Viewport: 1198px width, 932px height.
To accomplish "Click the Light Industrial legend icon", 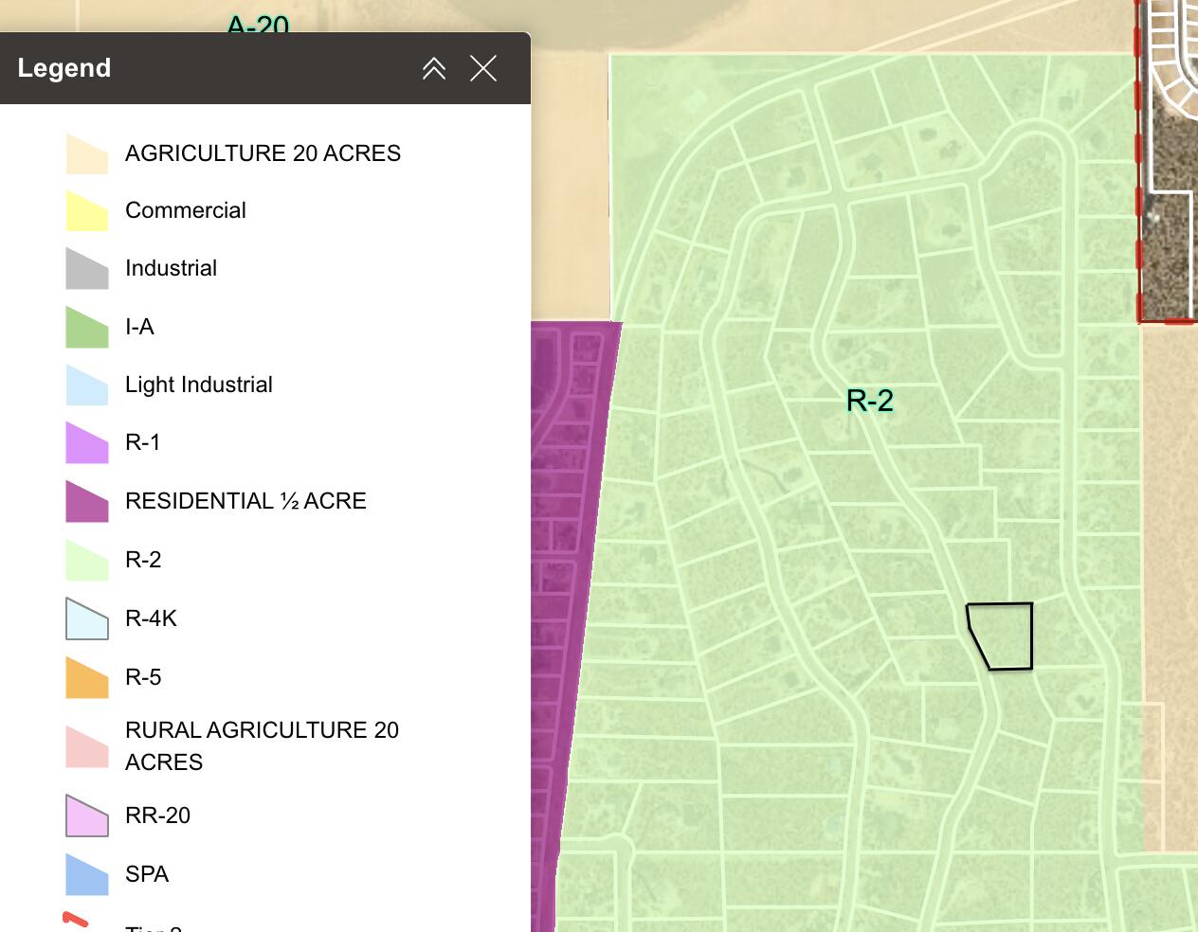I will click(87, 385).
